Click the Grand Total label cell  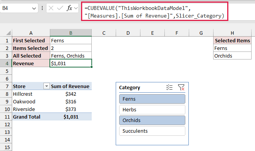(x=31, y=117)
